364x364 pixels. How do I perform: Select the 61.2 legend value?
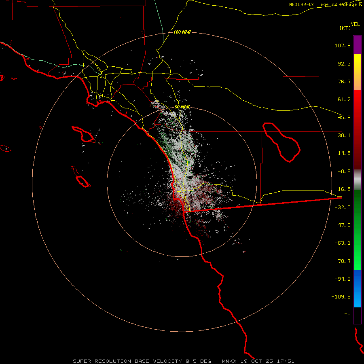click(x=344, y=99)
